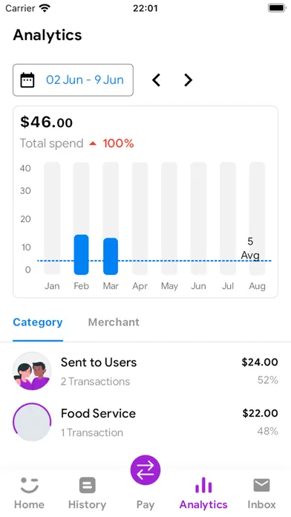This screenshot has width=291, height=517.
Task: Select the Category tab
Action: coord(38,322)
